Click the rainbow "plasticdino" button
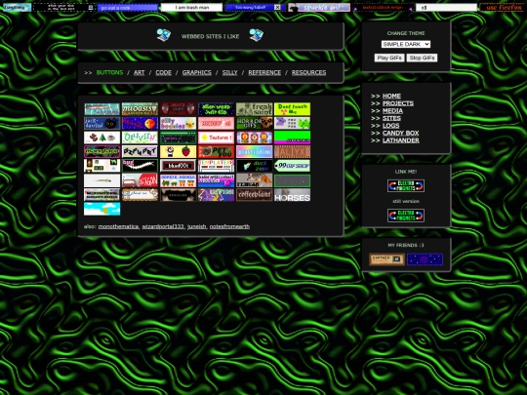 [x=254, y=151]
